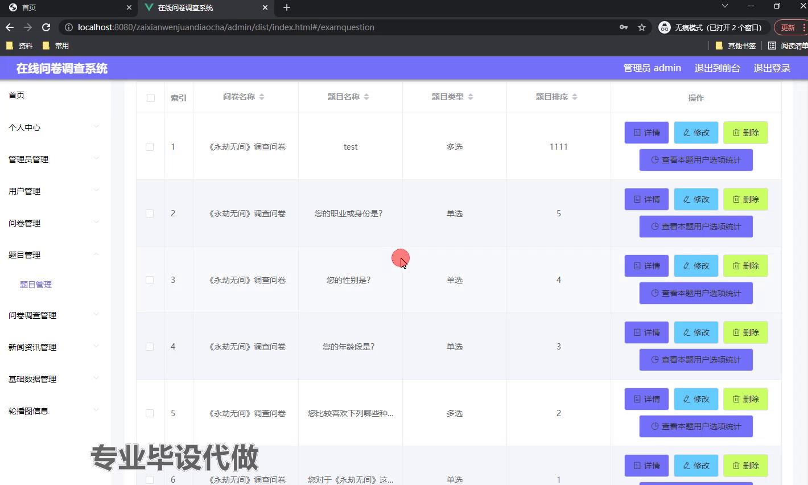
Task: Sort by 题目排序 column sort arrows
Action: [575, 97]
